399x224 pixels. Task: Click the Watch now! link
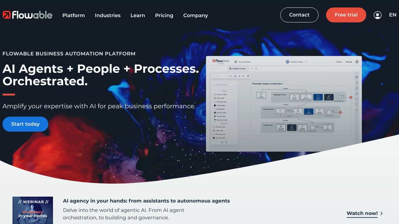point(362,213)
